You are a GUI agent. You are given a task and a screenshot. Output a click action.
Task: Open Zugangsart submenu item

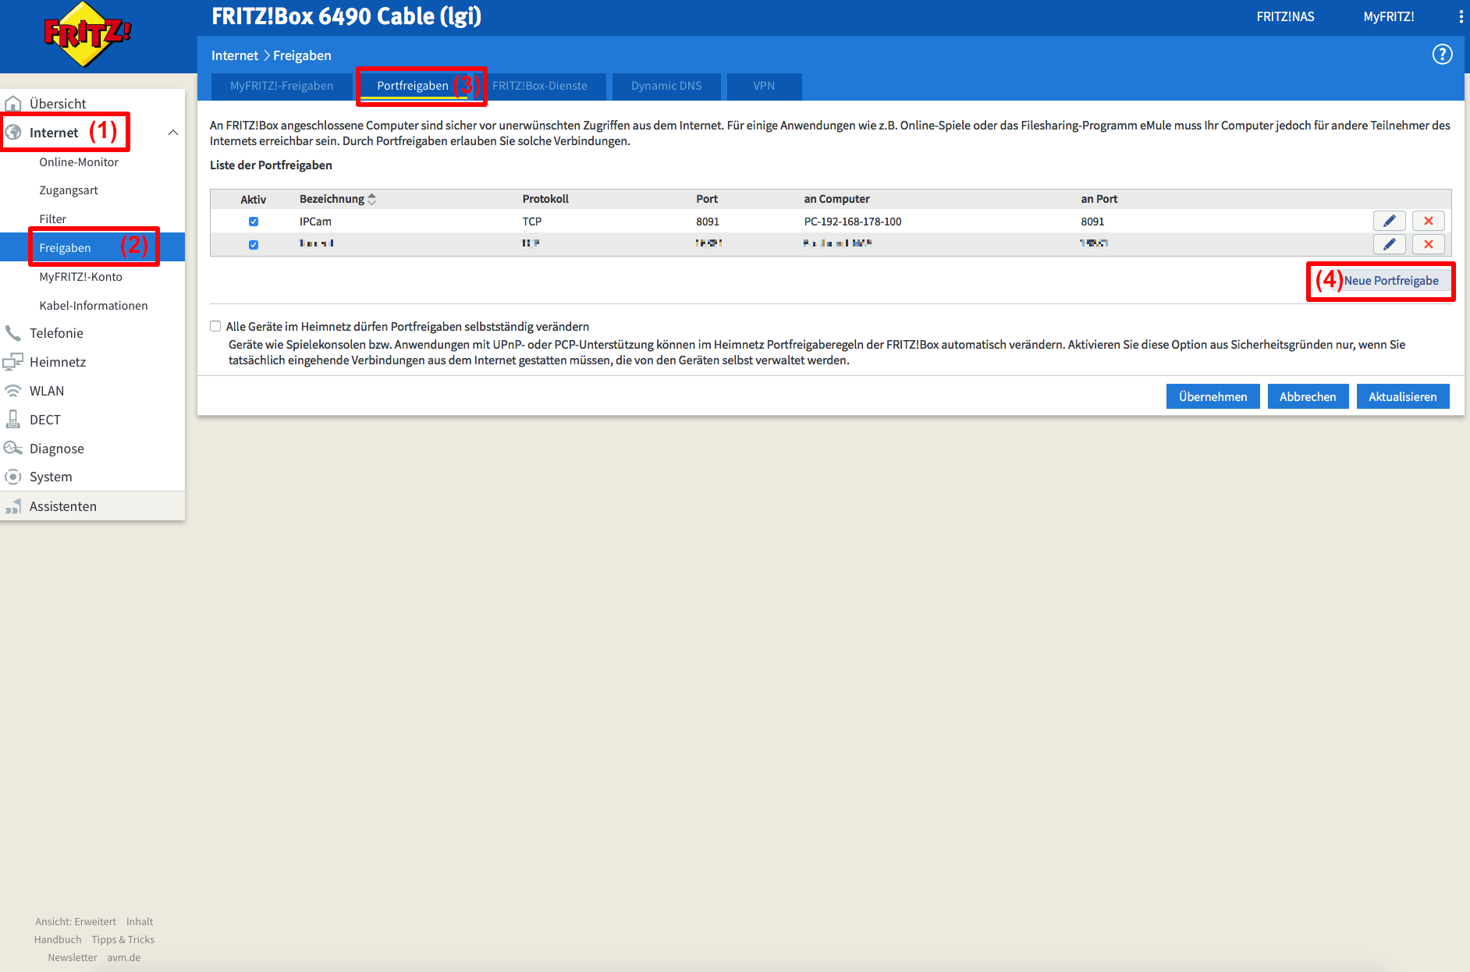[x=69, y=190]
